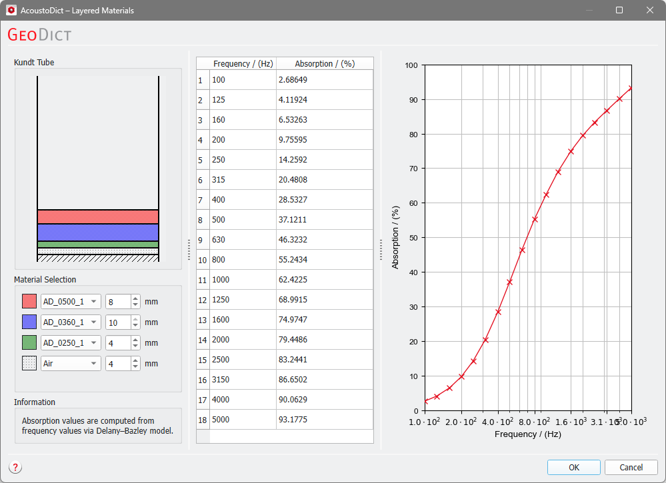Viewport: 666px width, 483px height.
Task: Click the green AD_0250_1 material swatch
Action: (29, 343)
